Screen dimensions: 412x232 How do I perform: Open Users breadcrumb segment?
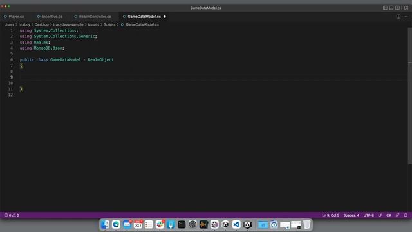[x=9, y=24]
